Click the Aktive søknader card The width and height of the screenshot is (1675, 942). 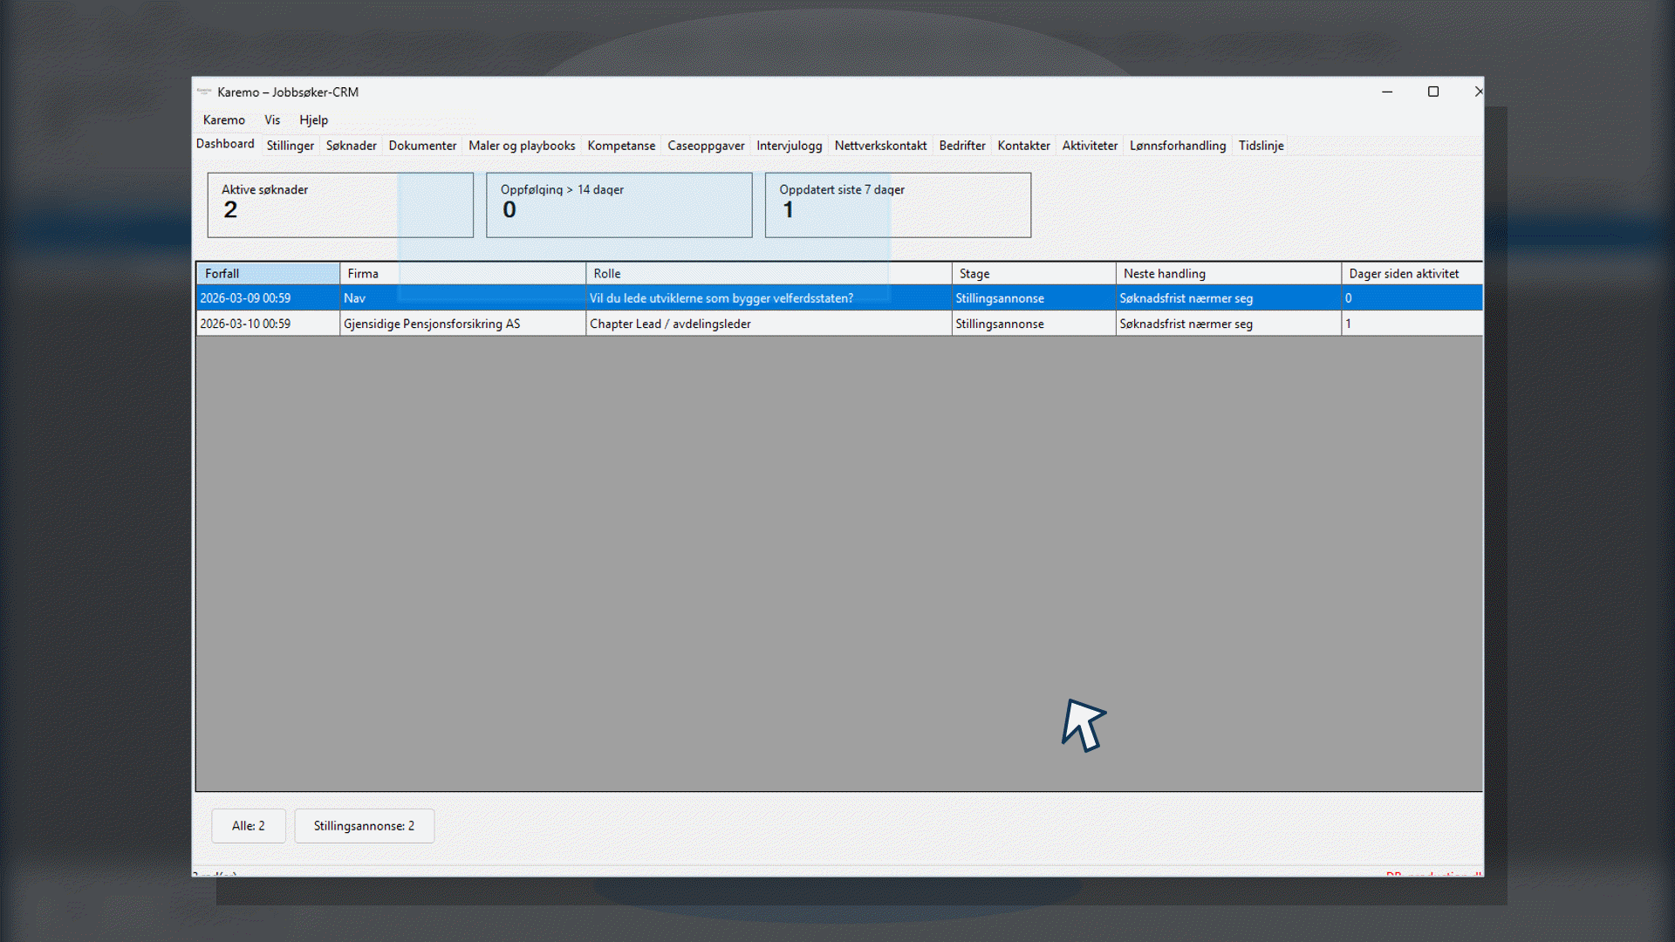340,205
